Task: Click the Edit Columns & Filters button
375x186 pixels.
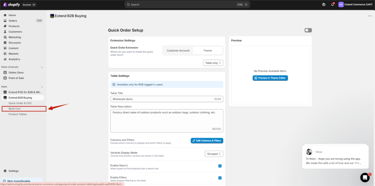Action: pos(207,141)
